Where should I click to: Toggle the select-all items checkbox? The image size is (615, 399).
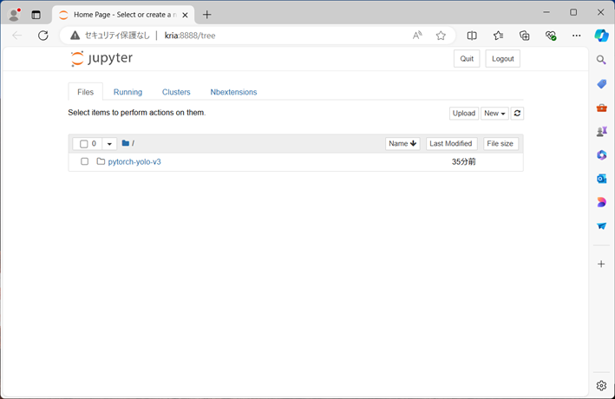(x=84, y=144)
